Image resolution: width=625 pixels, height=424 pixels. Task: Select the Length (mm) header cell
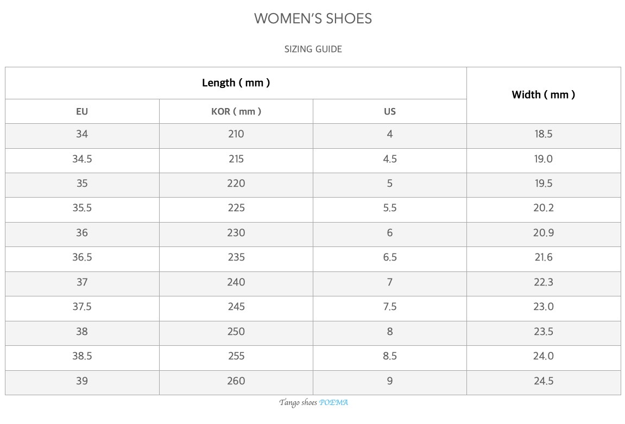tap(236, 83)
